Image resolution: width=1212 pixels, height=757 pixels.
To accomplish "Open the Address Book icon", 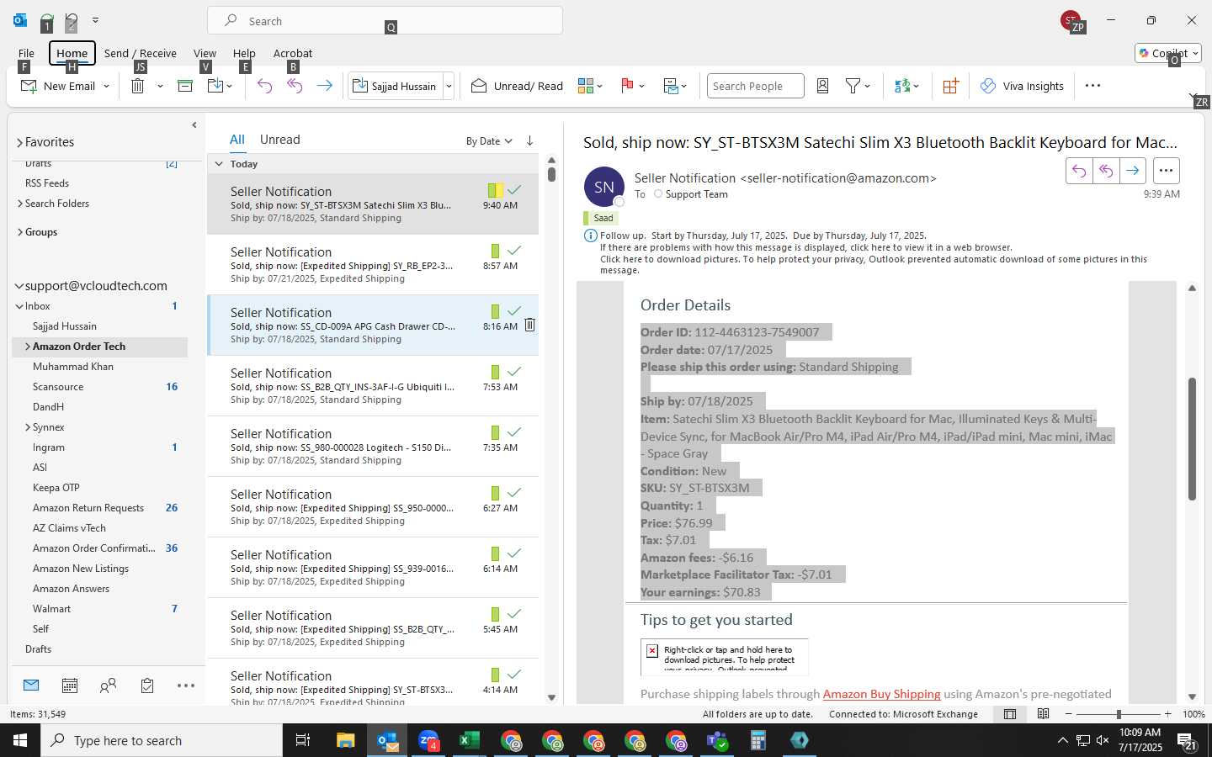I will tap(823, 86).
